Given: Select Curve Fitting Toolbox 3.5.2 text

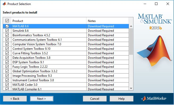Looking at the screenshot, I should (30, 53).
